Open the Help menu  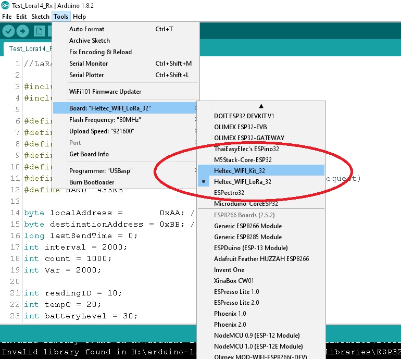[79, 17]
